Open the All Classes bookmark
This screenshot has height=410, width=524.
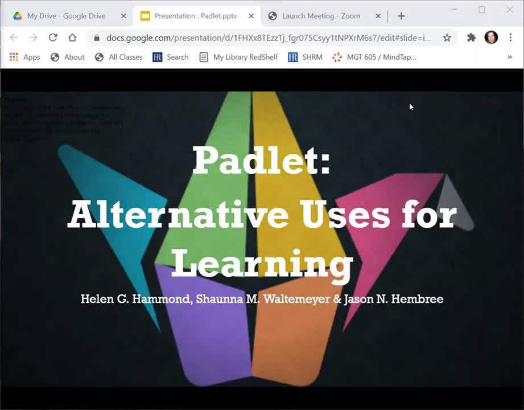[x=119, y=57]
